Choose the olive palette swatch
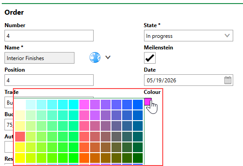This screenshot has width=243, height=166. 116,158
